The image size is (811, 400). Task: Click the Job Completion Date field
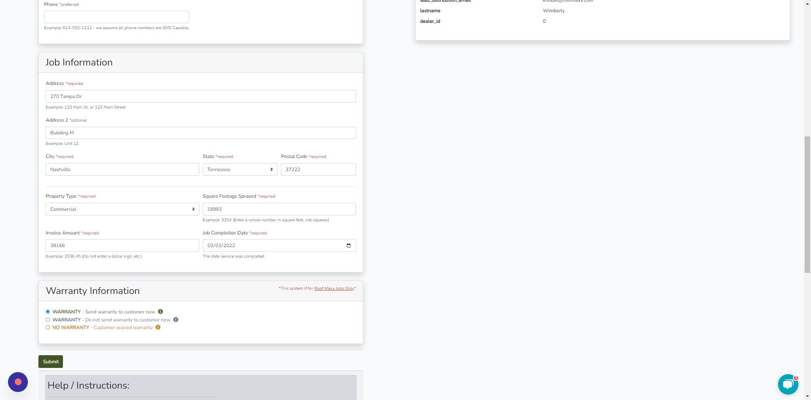pyautogui.click(x=279, y=245)
